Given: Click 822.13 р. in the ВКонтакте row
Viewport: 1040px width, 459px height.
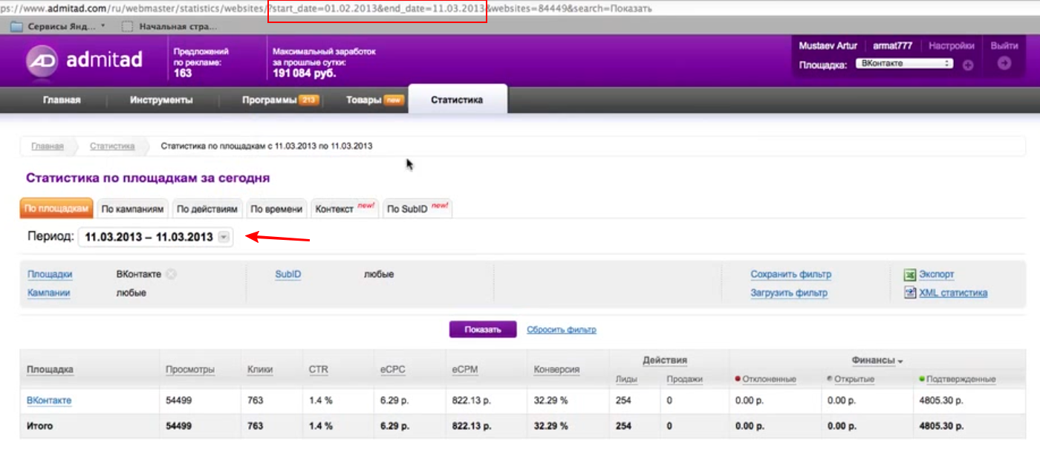Looking at the screenshot, I should click(472, 401).
